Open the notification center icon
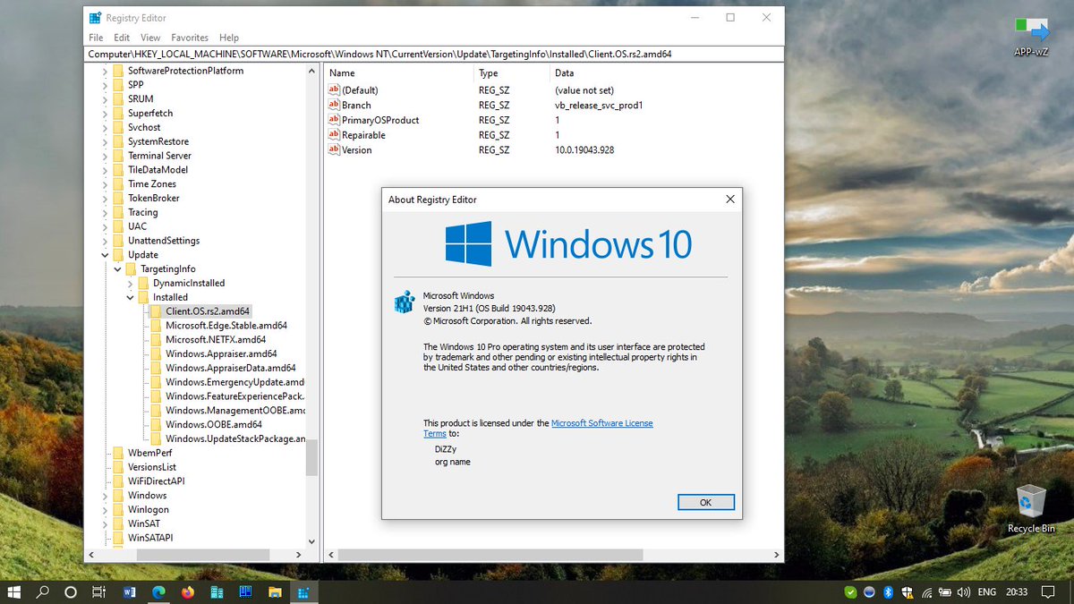The width and height of the screenshot is (1074, 604). 1048,592
